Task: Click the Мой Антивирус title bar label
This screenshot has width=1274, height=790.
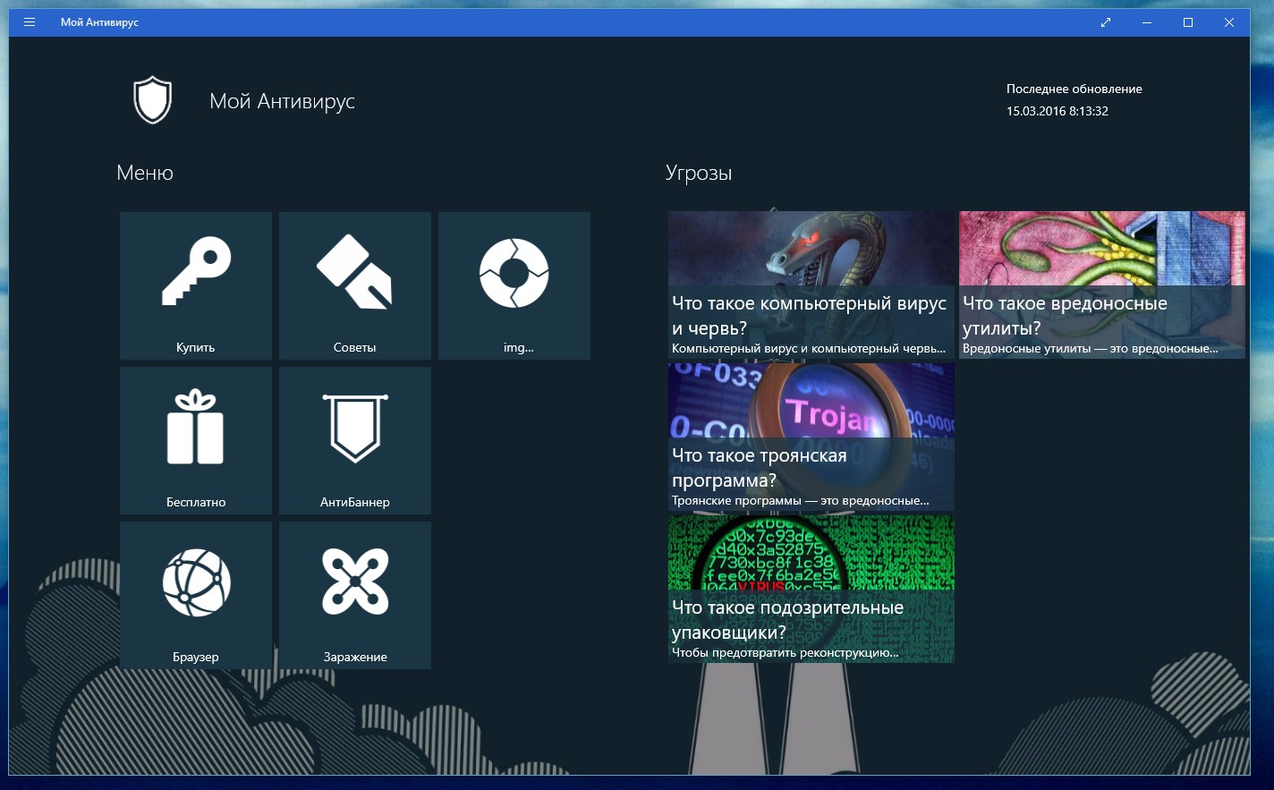Action: tap(98, 21)
